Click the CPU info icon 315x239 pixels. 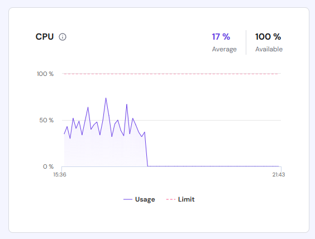tap(63, 37)
